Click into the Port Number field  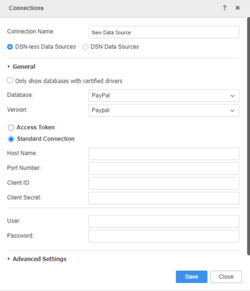pos(164,168)
